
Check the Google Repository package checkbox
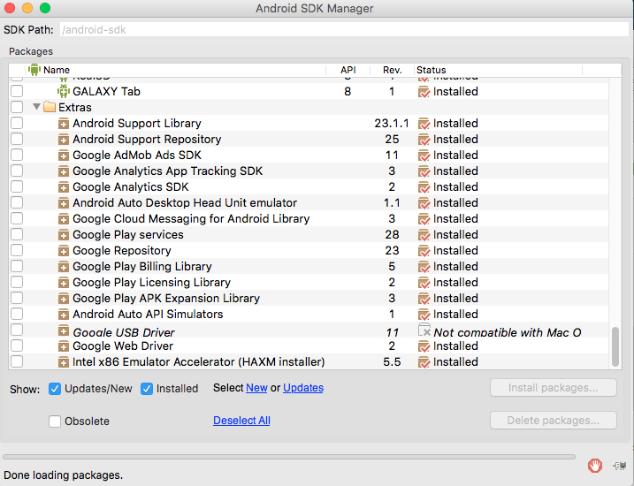pyautogui.click(x=17, y=251)
